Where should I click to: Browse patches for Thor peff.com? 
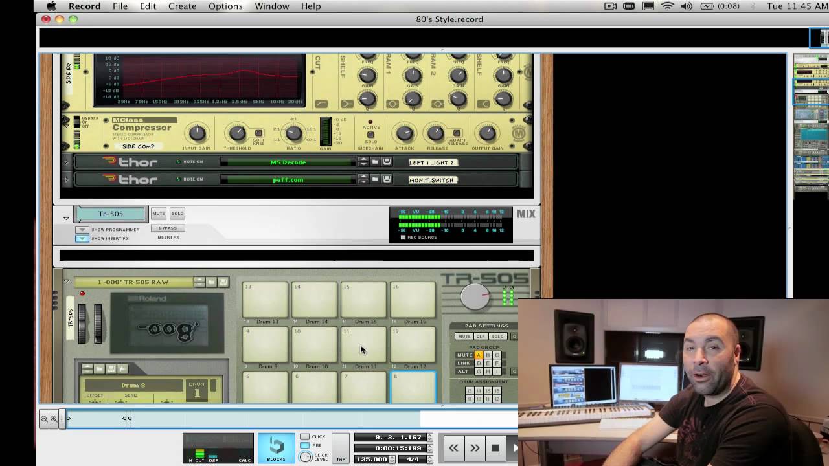coord(375,179)
